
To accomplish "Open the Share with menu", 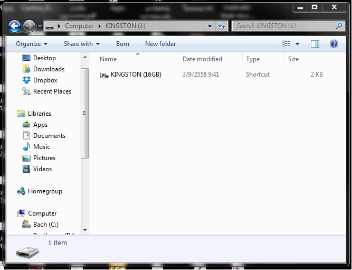I will point(82,44).
